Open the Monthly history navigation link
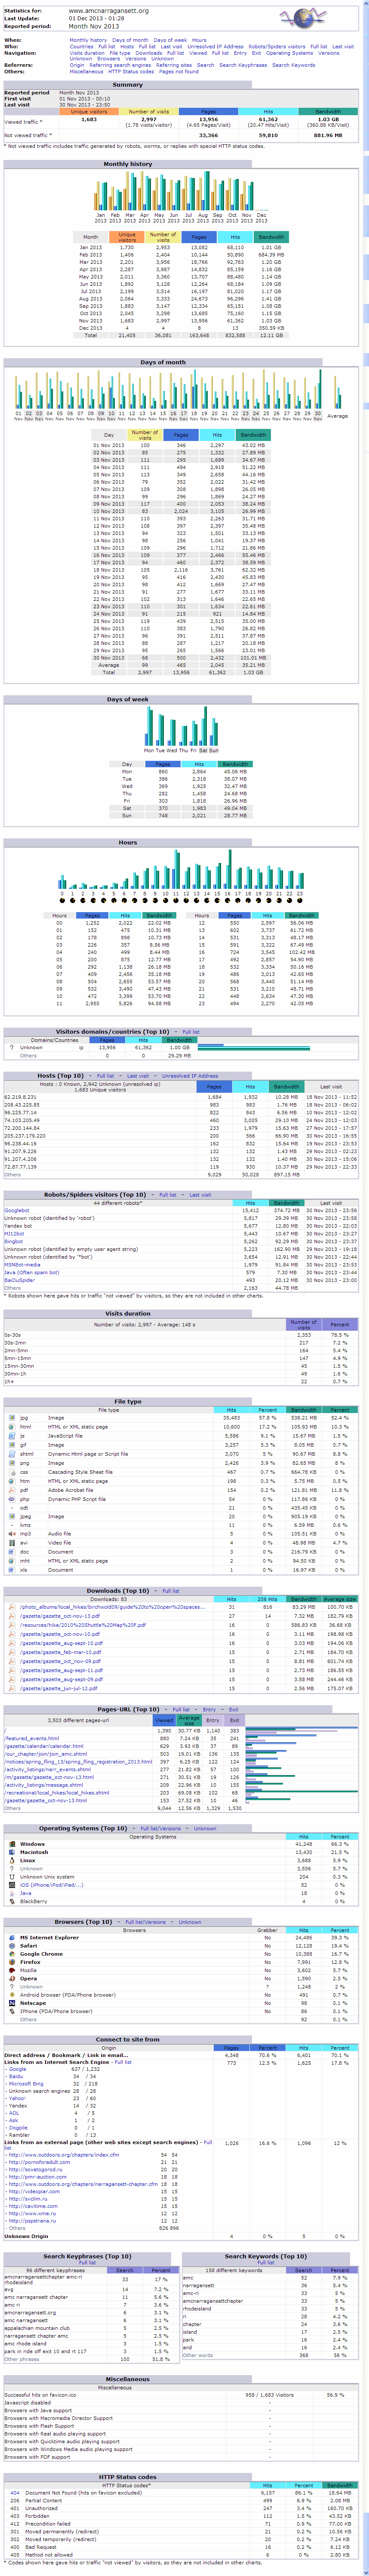369x2576 pixels. click(x=88, y=40)
